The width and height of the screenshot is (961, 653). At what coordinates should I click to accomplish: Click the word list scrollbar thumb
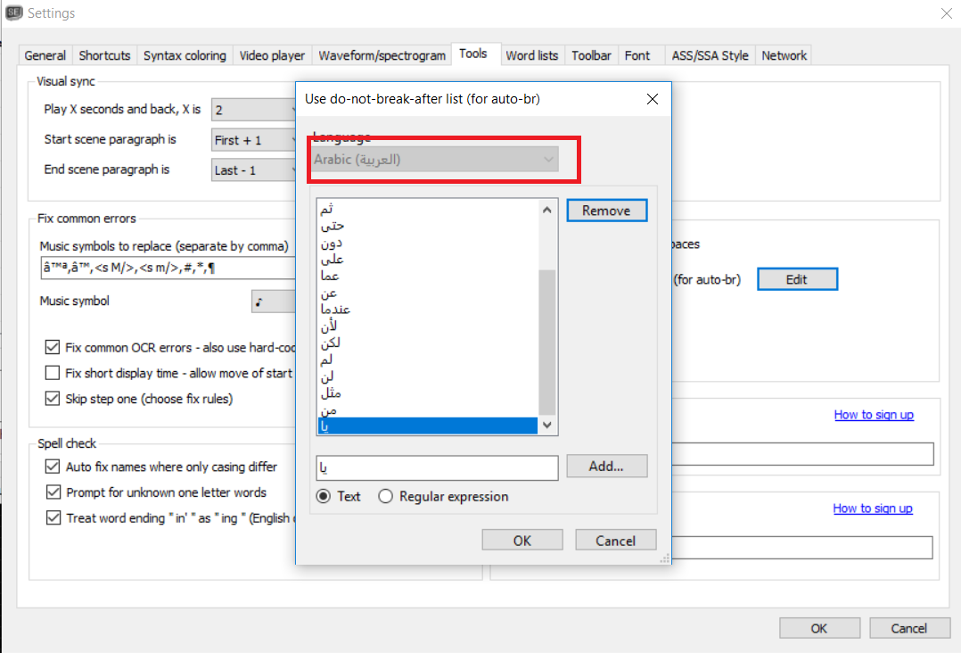tap(546, 343)
